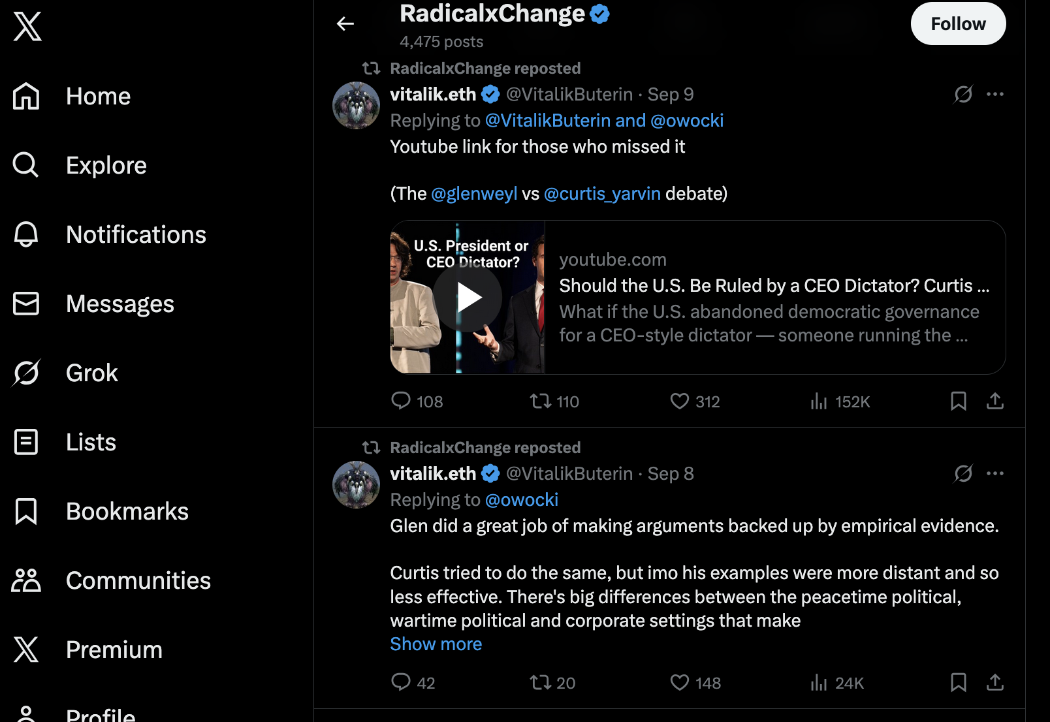Viewport: 1050px width, 722px height.
Task: Click vitalik.eth avatar on the Sep 8 post
Action: pos(356,485)
